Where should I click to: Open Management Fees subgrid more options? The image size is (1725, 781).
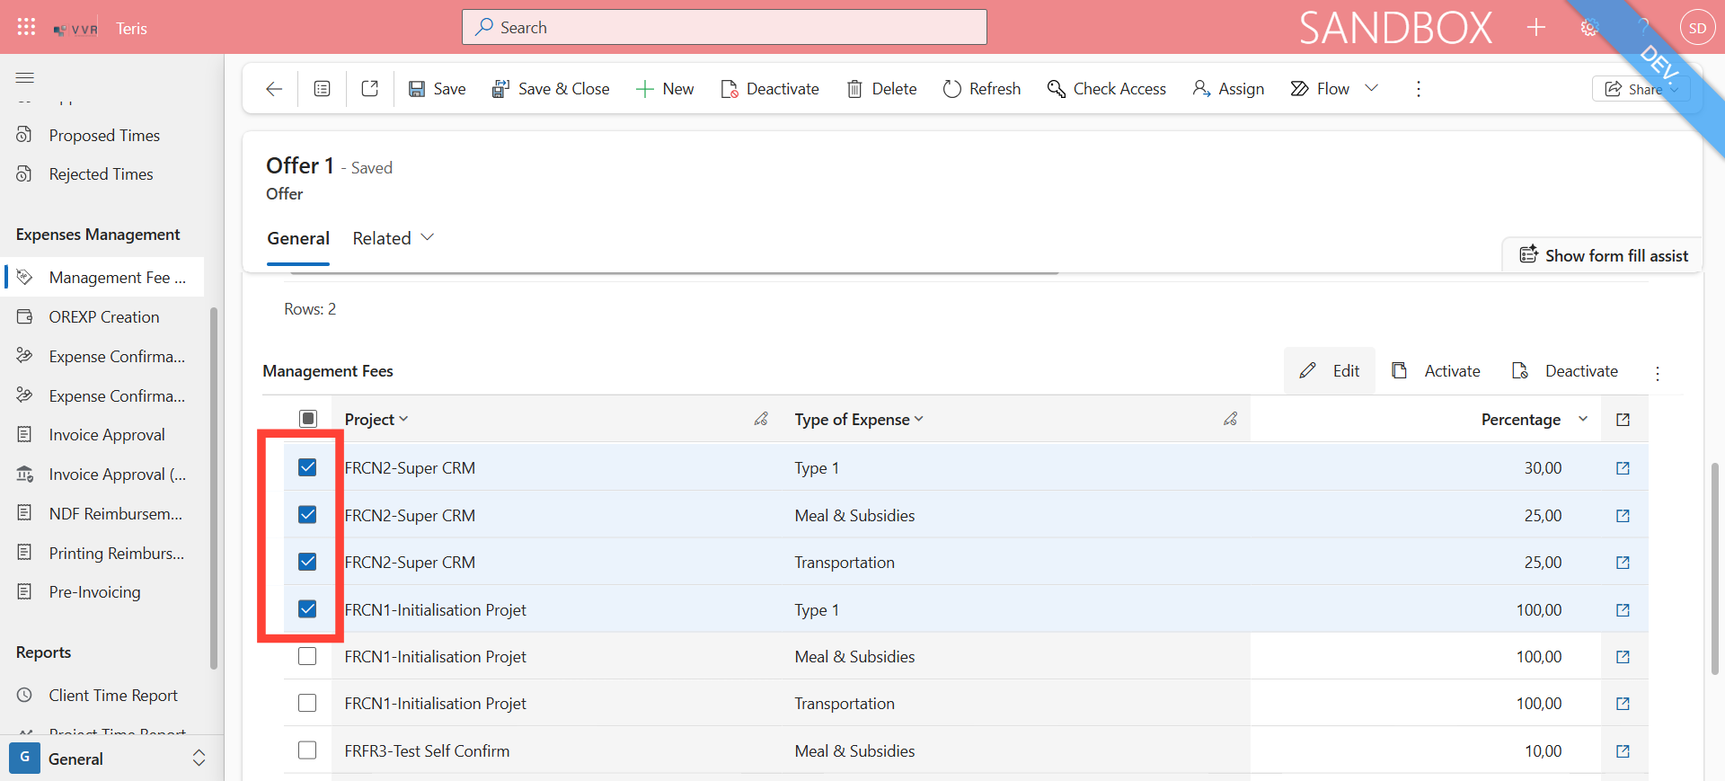click(1658, 372)
